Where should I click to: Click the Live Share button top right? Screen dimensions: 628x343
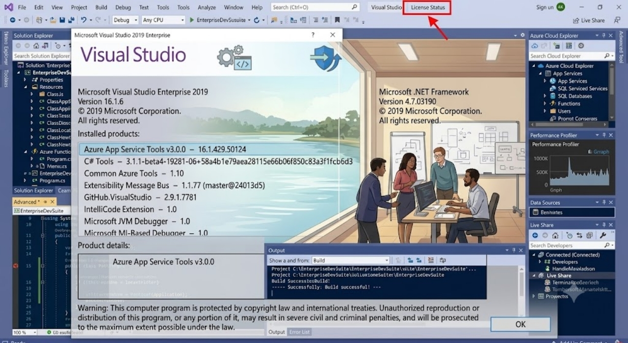pyautogui.click(x=589, y=21)
